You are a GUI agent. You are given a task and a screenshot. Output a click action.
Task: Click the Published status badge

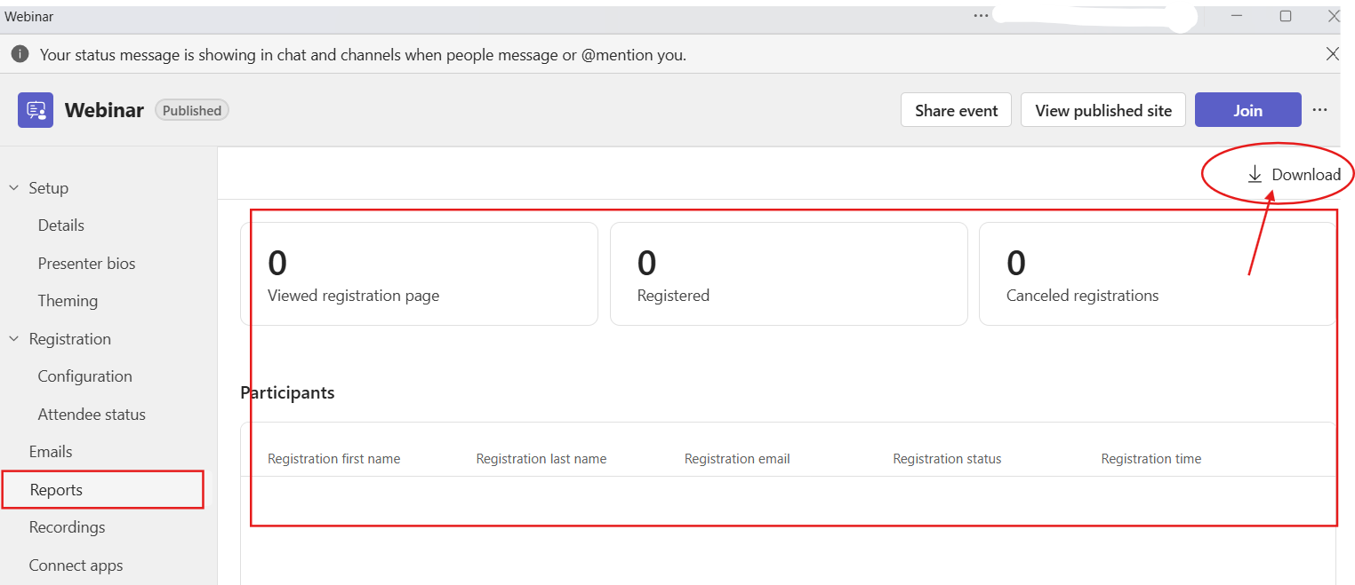(192, 110)
